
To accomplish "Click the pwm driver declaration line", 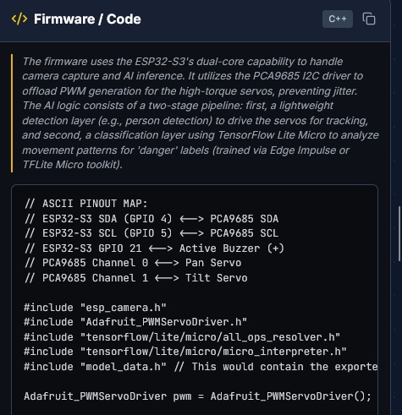I will point(197,396).
